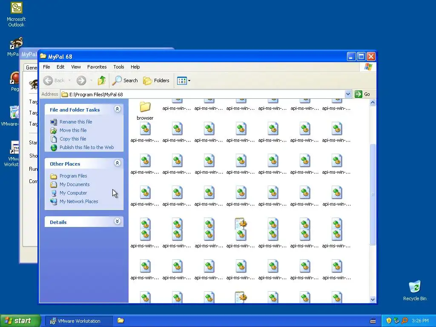Click the 3:26 PM clock
The image size is (436, 327).
tap(420, 321)
